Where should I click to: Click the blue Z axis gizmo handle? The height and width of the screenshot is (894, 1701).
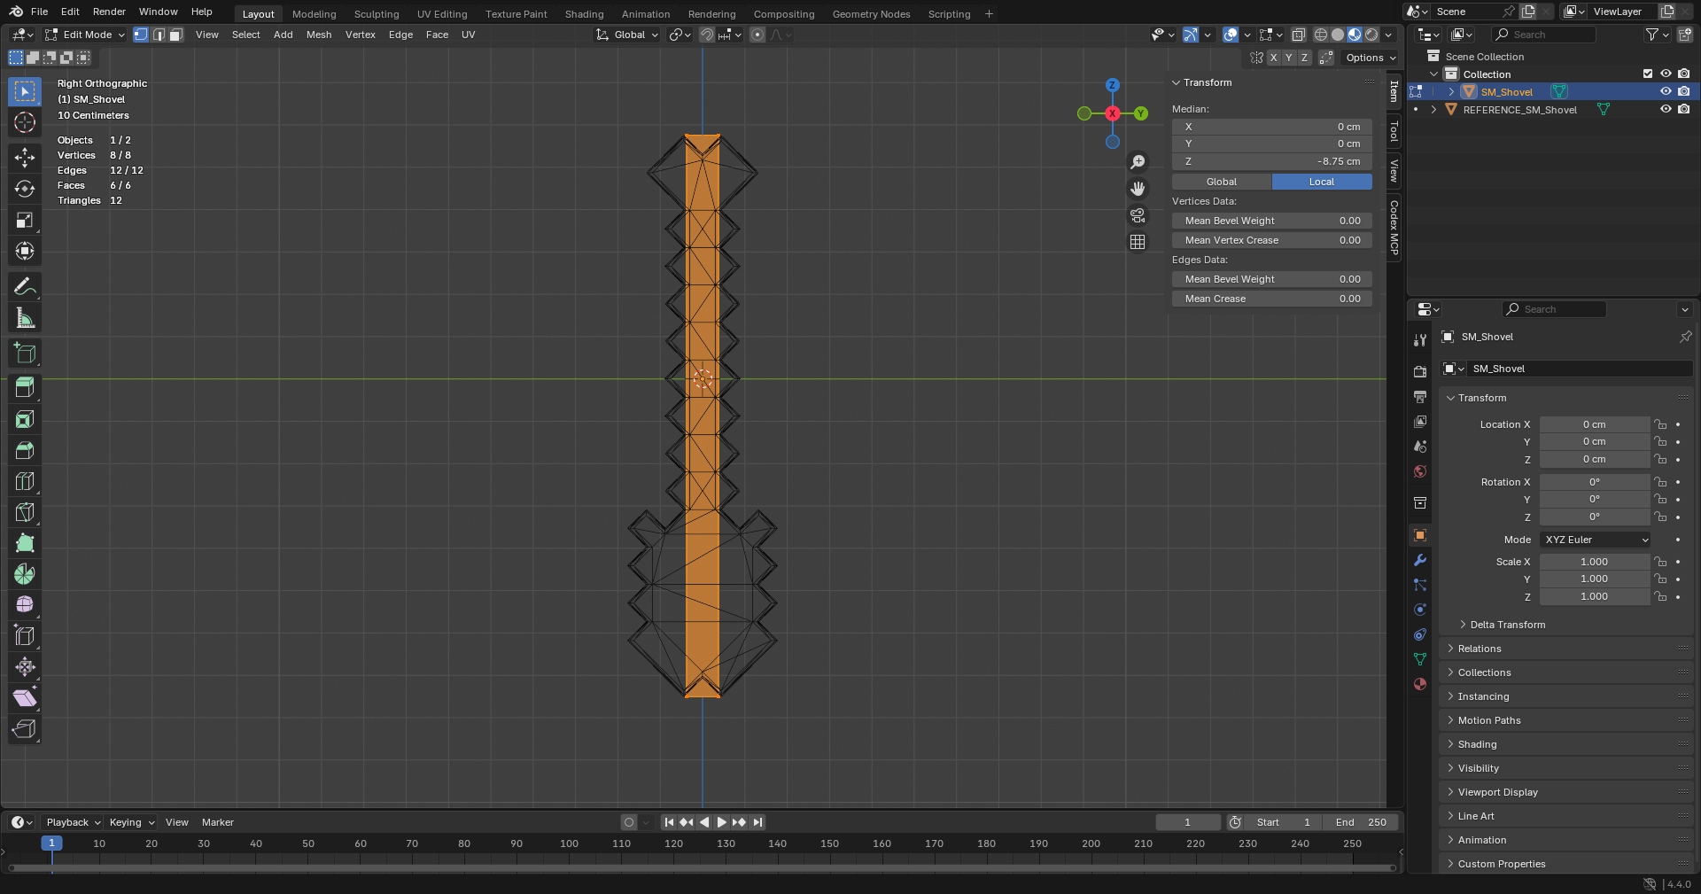[x=1112, y=85]
